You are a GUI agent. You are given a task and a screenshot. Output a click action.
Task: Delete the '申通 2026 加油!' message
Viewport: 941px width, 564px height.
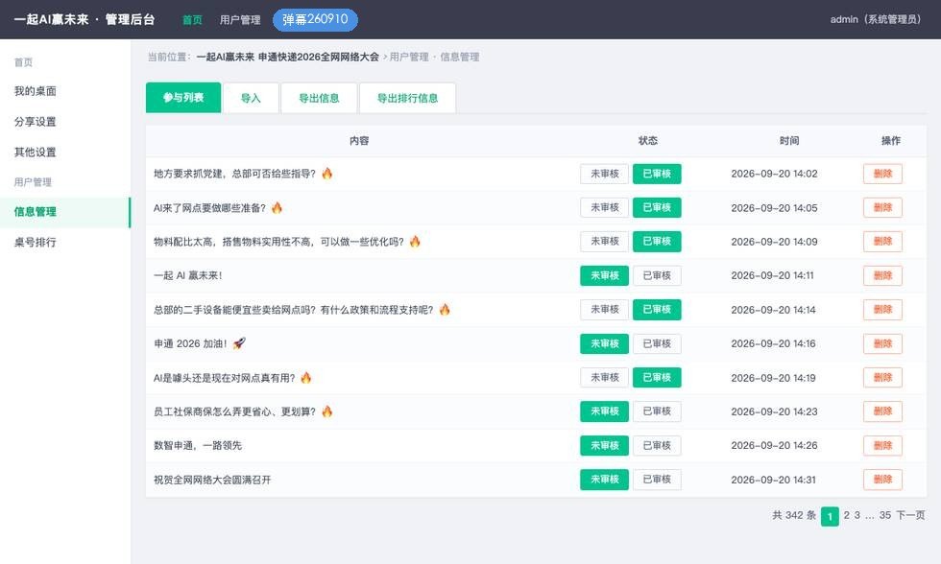(x=882, y=343)
